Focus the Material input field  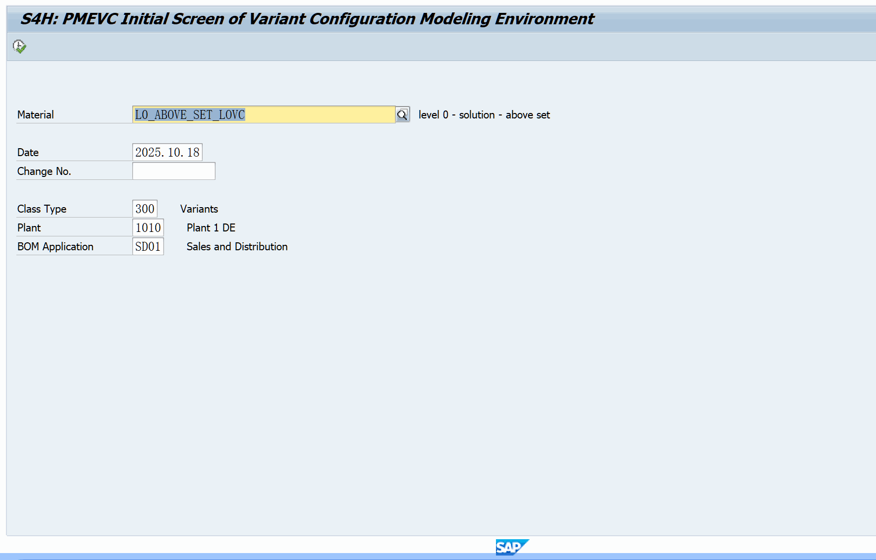pos(264,114)
